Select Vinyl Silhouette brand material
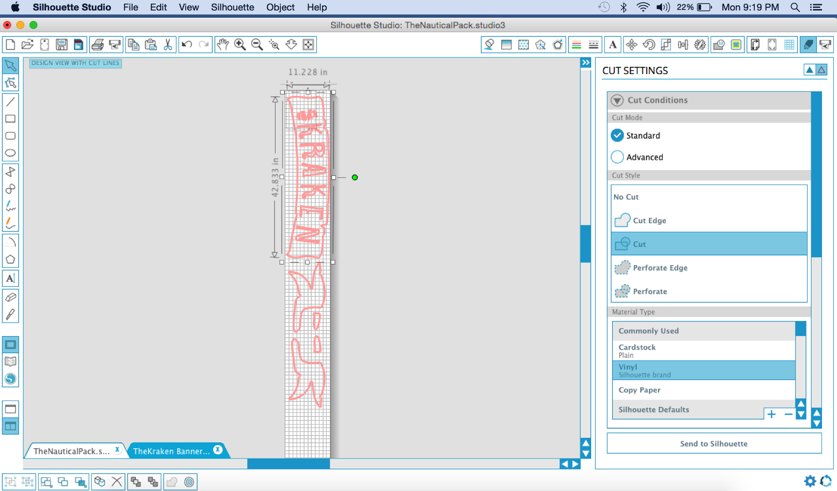Screen dimensions: 837x491 704,370
